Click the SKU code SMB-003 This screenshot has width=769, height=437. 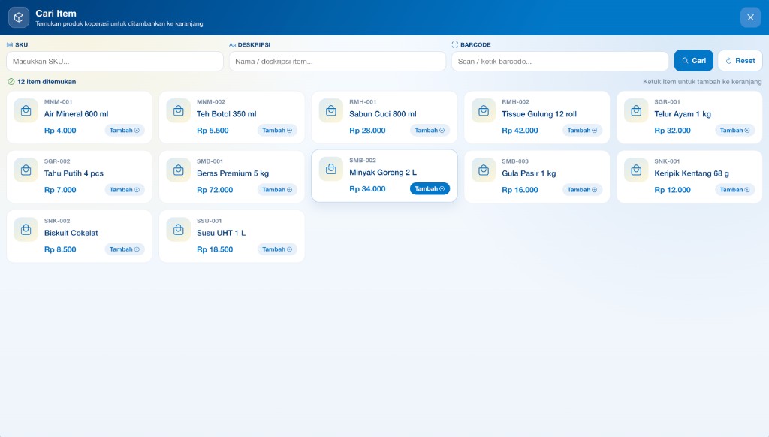pos(515,161)
